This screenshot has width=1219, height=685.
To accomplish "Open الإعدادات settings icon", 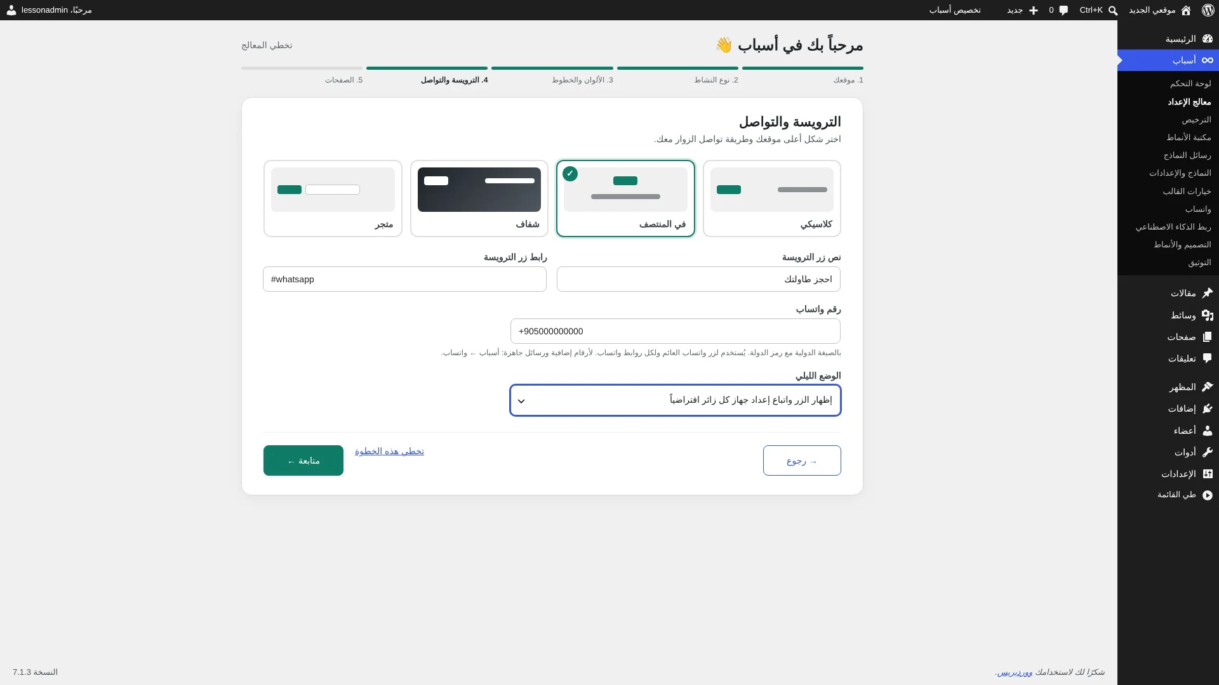I will tap(1208, 474).
